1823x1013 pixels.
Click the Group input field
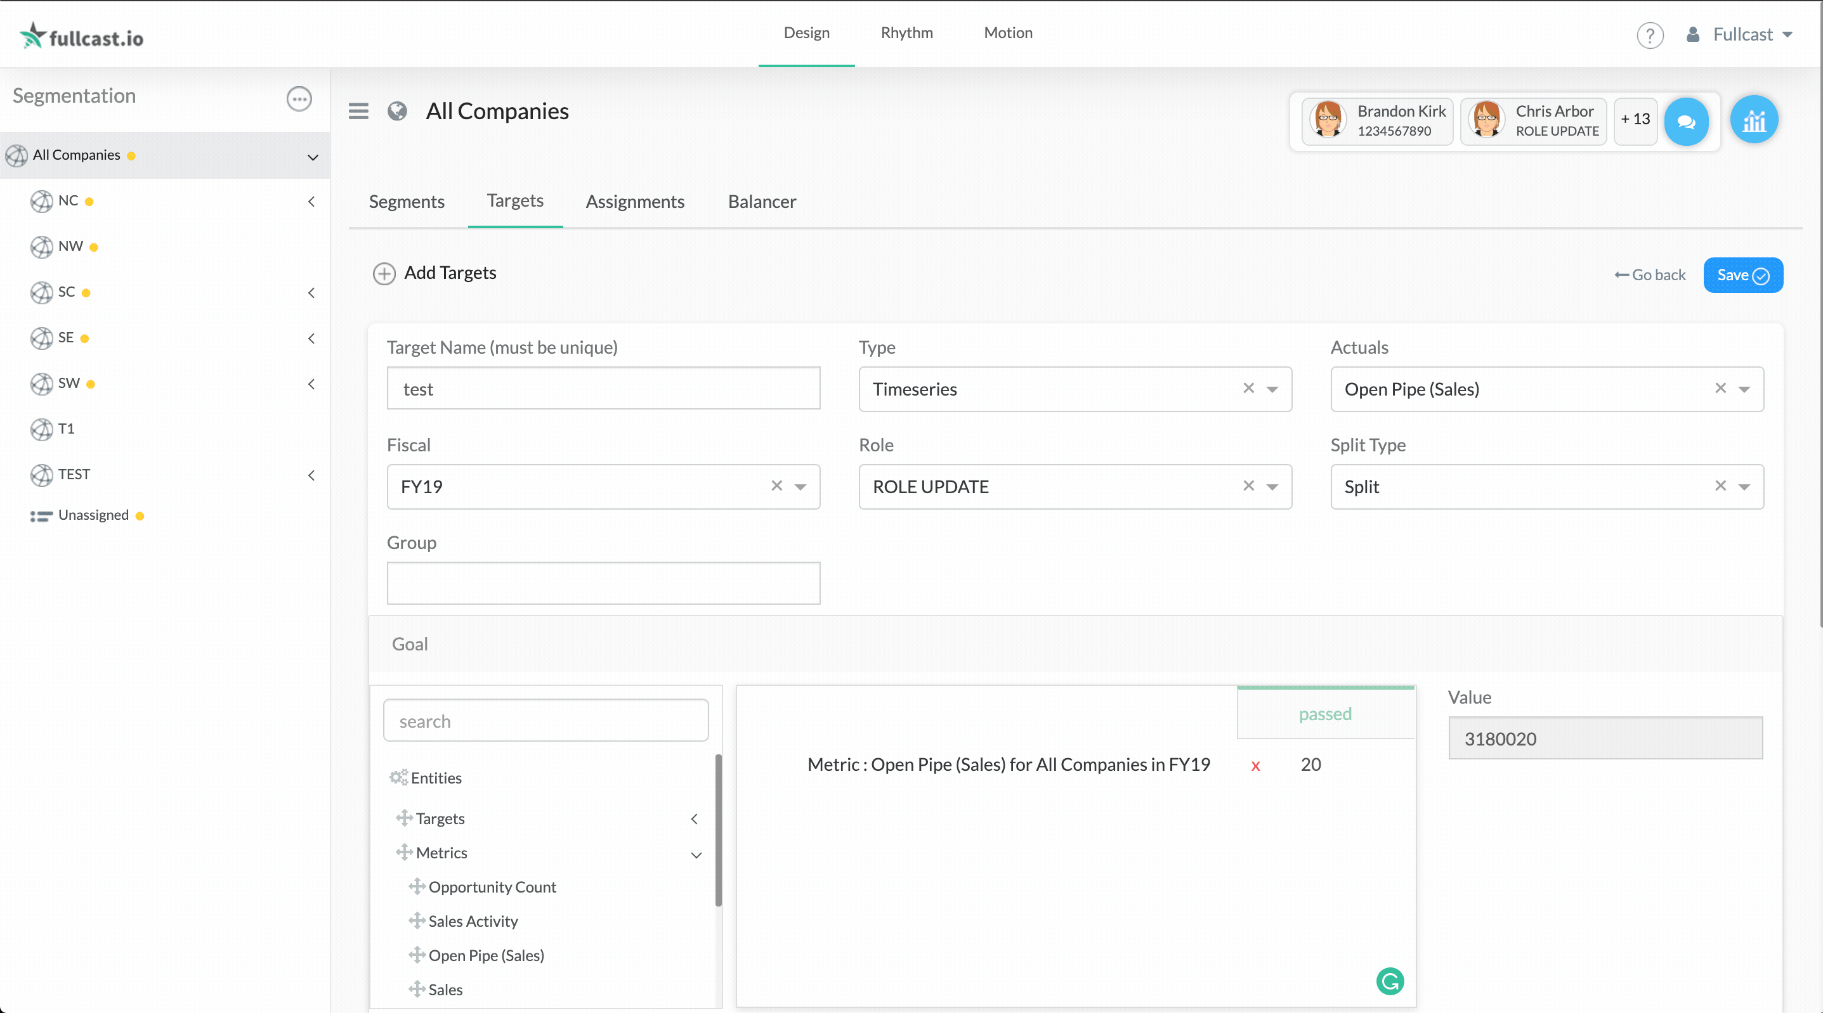(x=603, y=583)
